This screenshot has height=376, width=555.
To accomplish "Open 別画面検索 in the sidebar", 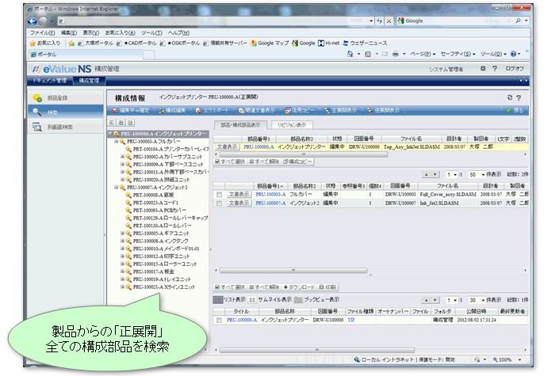I will tap(66, 127).
